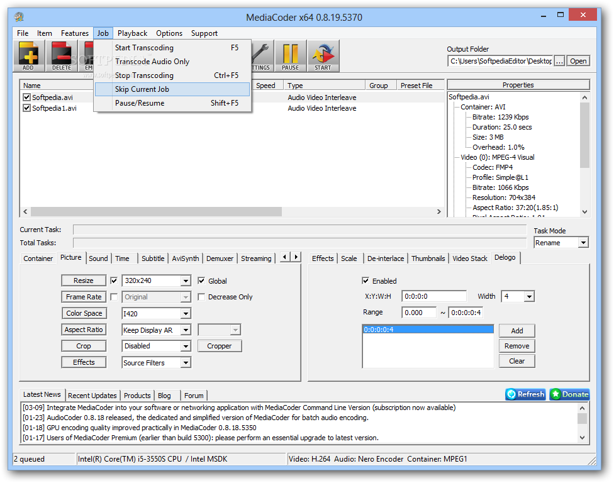Image resolution: width=614 pixels, height=483 pixels.
Task: Select Pause/Resume menu entry
Action: click(x=172, y=103)
